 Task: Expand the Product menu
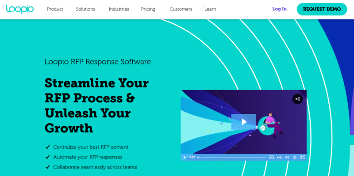tap(55, 9)
